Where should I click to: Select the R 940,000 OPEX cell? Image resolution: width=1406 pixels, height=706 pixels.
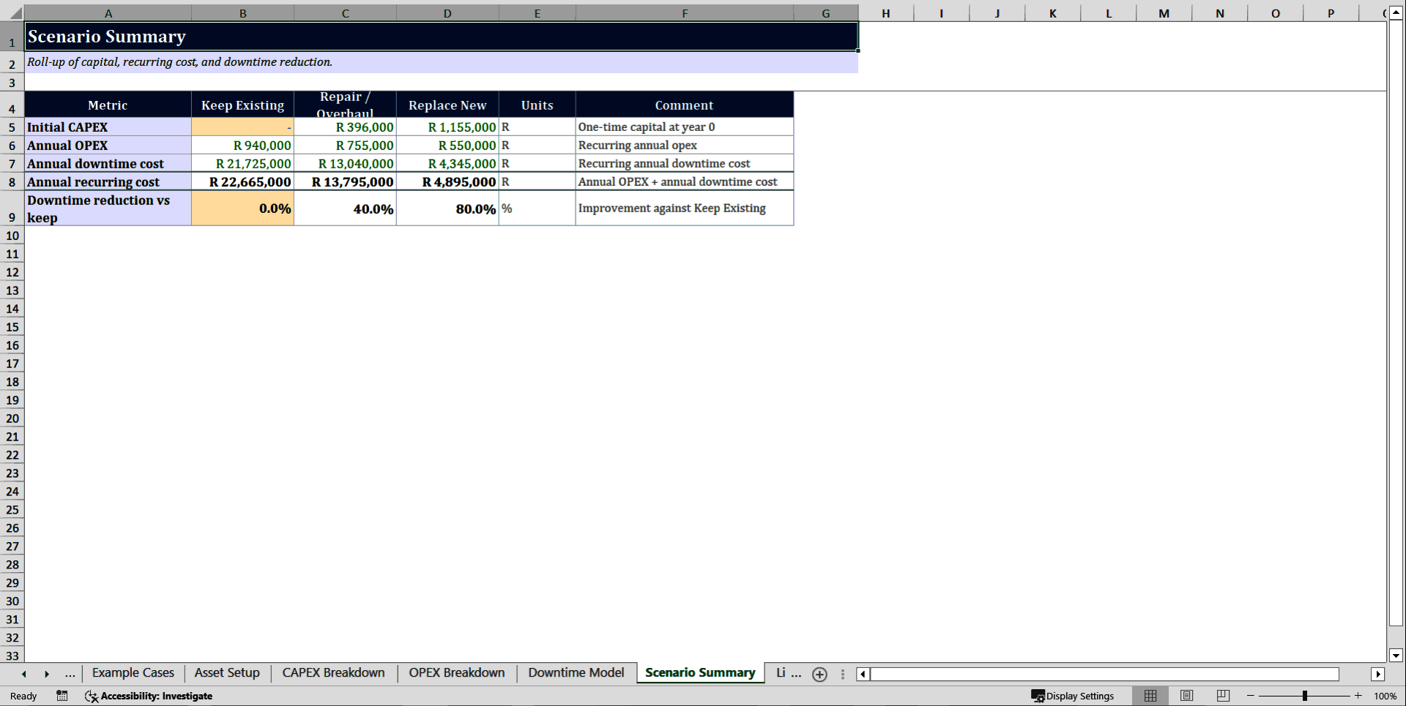coord(242,145)
